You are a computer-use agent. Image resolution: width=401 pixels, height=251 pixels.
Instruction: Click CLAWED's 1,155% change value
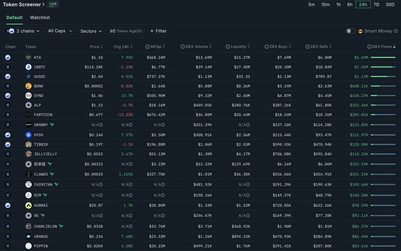click(x=126, y=174)
